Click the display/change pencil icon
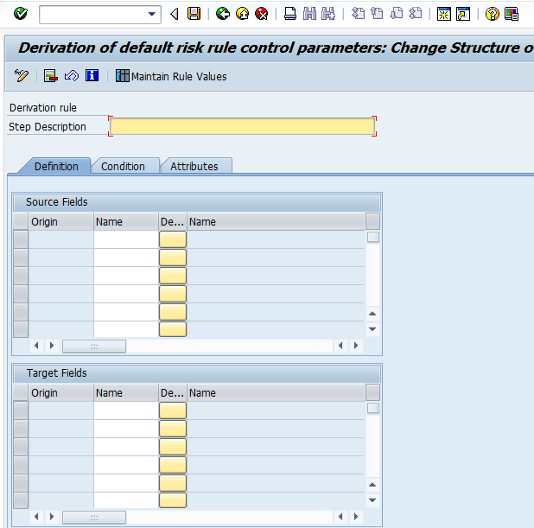The height and width of the screenshot is (528, 534). point(22,76)
